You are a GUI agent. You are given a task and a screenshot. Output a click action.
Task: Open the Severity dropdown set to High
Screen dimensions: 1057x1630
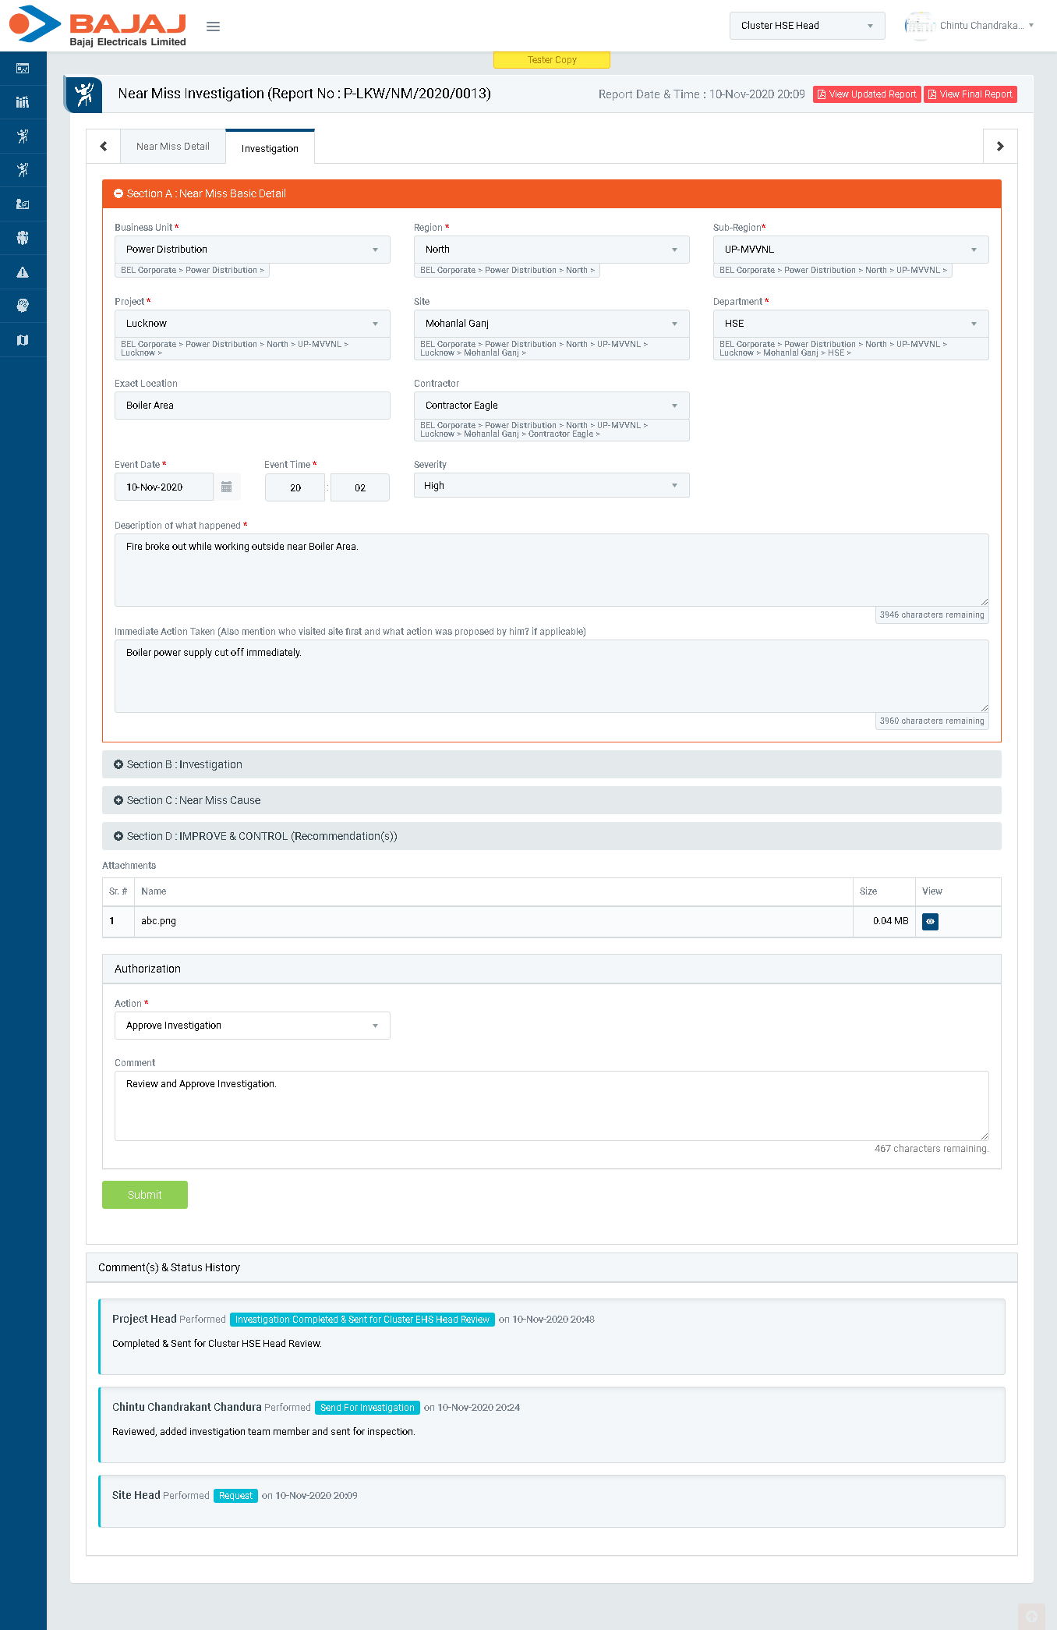551,486
